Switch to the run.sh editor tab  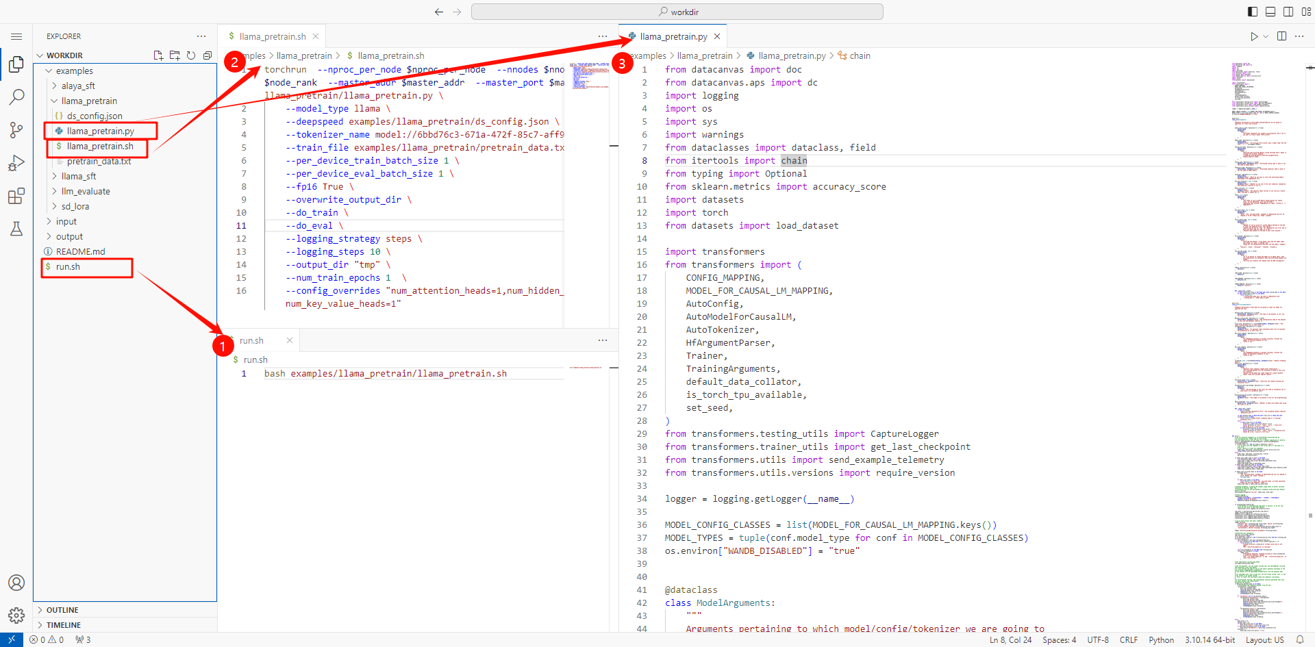pyautogui.click(x=251, y=340)
